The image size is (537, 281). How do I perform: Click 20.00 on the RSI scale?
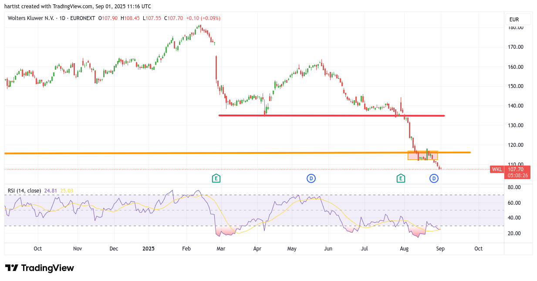pos(514,233)
